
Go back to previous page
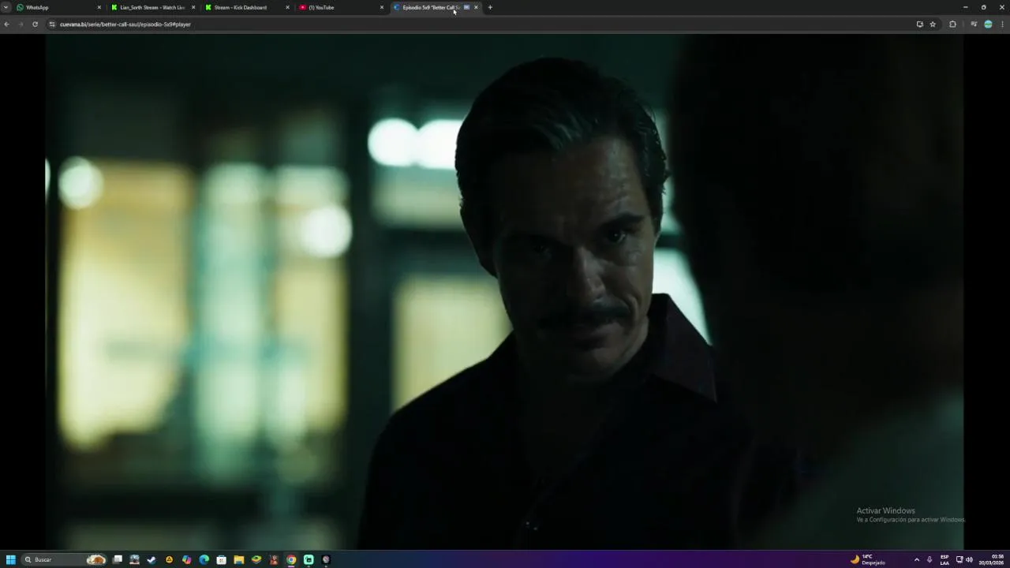pos(6,24)
